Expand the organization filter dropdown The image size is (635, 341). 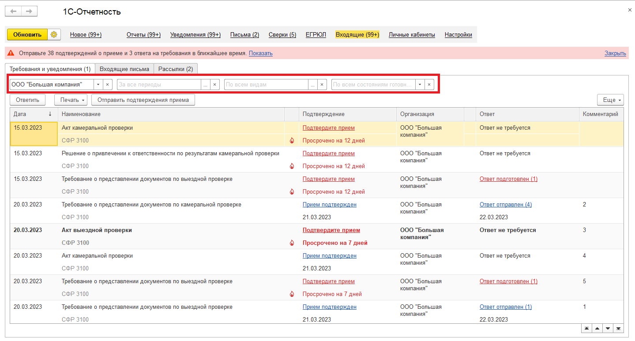coord(98,84)
